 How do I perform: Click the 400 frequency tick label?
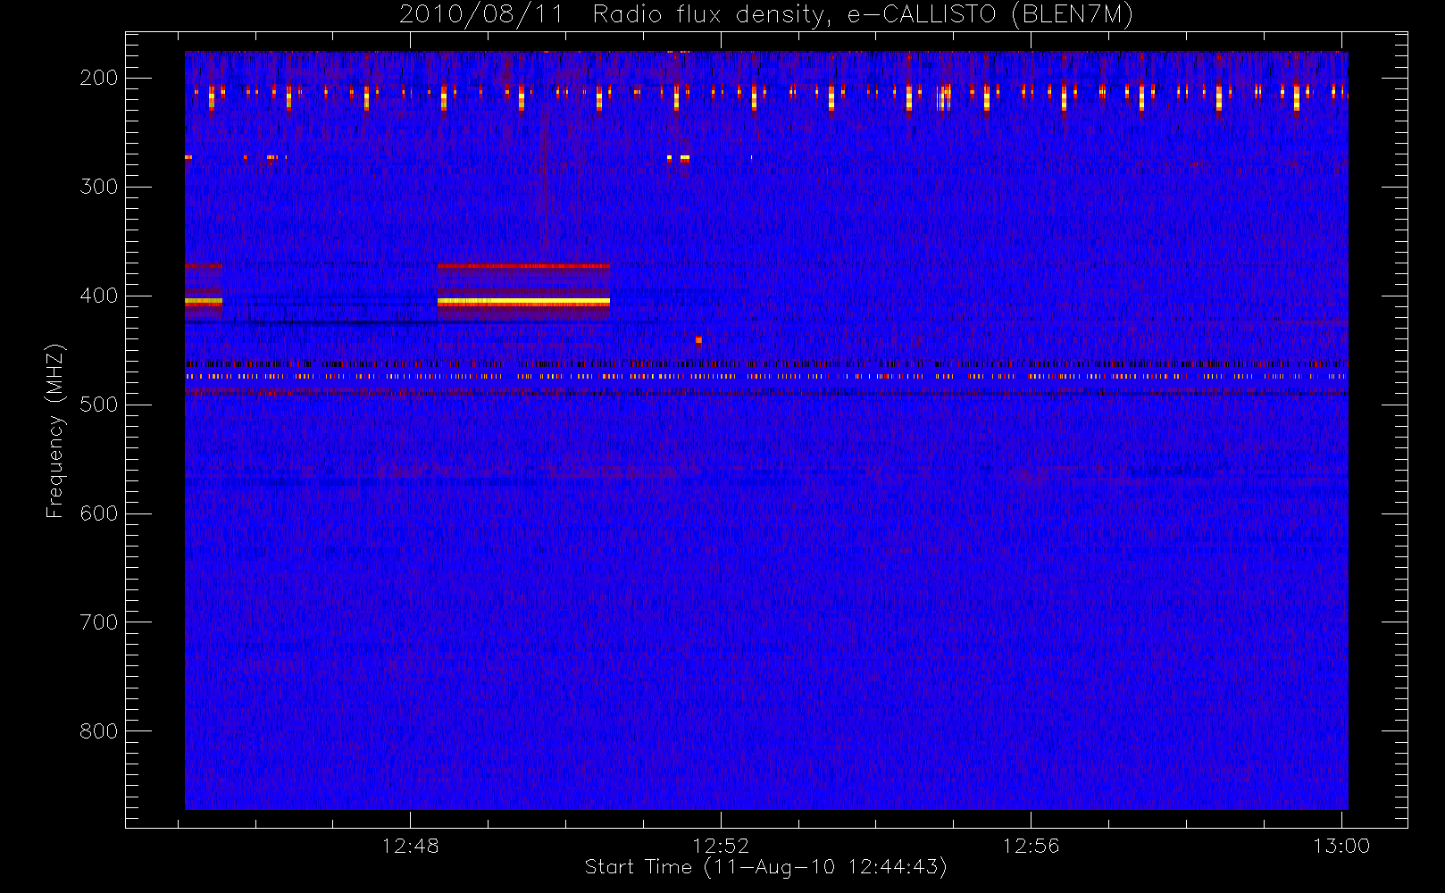pyautogui.click(x=99, y=296)
